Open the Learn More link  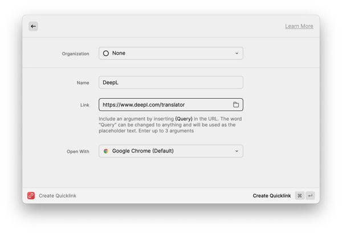click(299, 26)
